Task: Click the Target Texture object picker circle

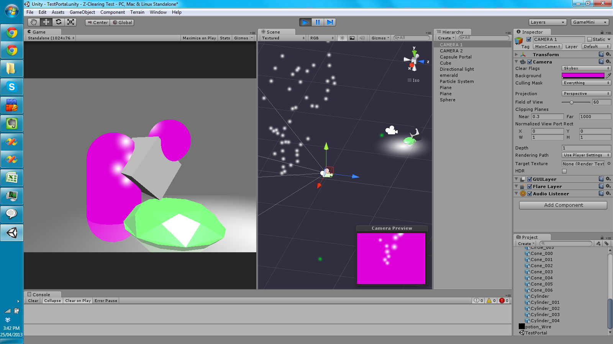Action: click(609, 164)
